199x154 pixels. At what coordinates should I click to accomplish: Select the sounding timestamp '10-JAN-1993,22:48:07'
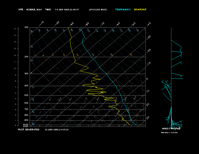pos(67,10)
